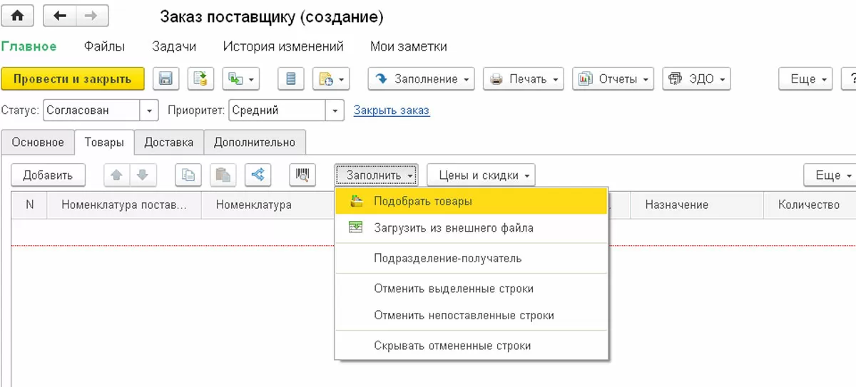Click the split row icon
856x387 pixels.
258,175
